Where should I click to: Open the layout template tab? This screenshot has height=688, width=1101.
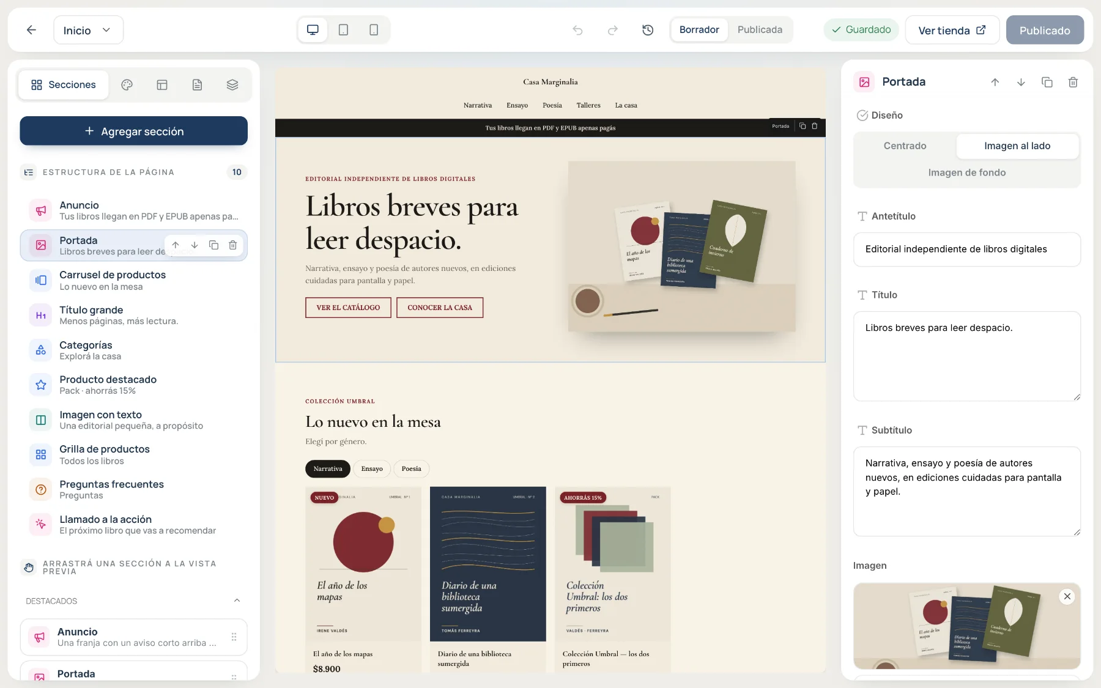(x=162, y=85)
